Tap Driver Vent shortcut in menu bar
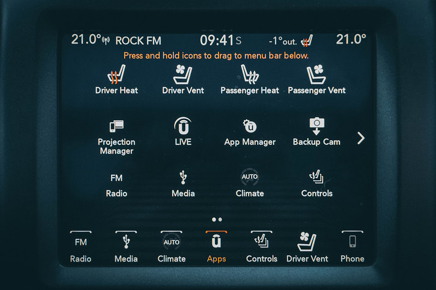 tap(307, 248)
